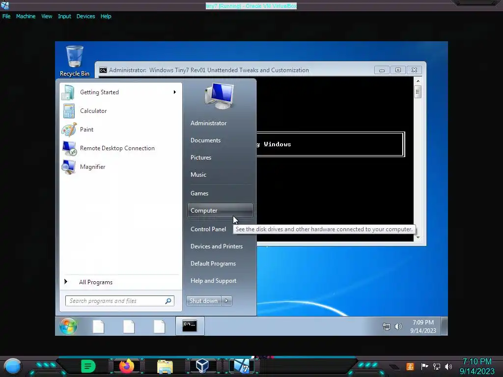Screen dimensions: 503x377
Task: Open the VirtualBox Input menu
Action: pyautogui.click(x=64, y=16)
